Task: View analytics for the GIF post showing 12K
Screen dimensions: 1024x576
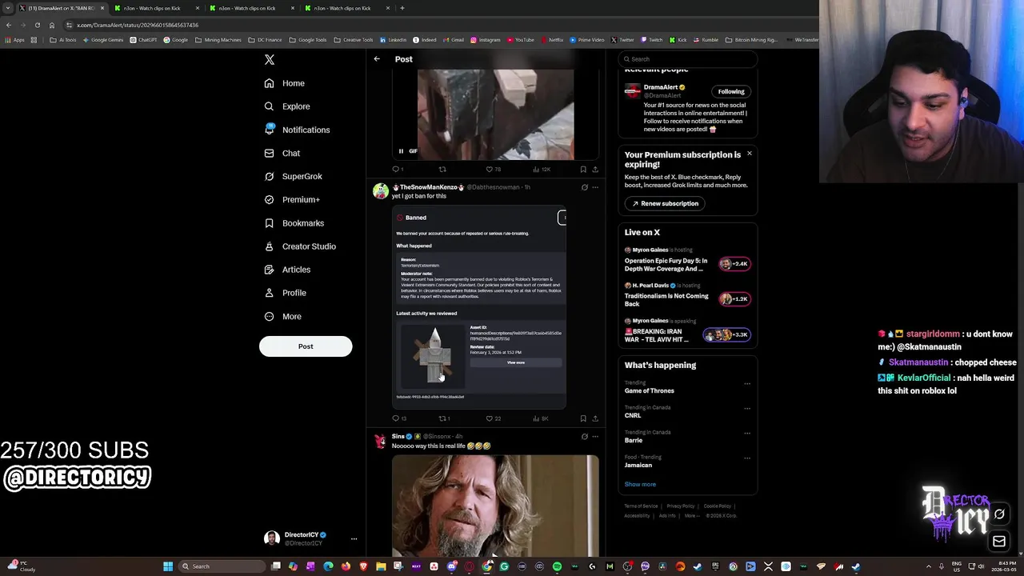Action: point(542,170)
